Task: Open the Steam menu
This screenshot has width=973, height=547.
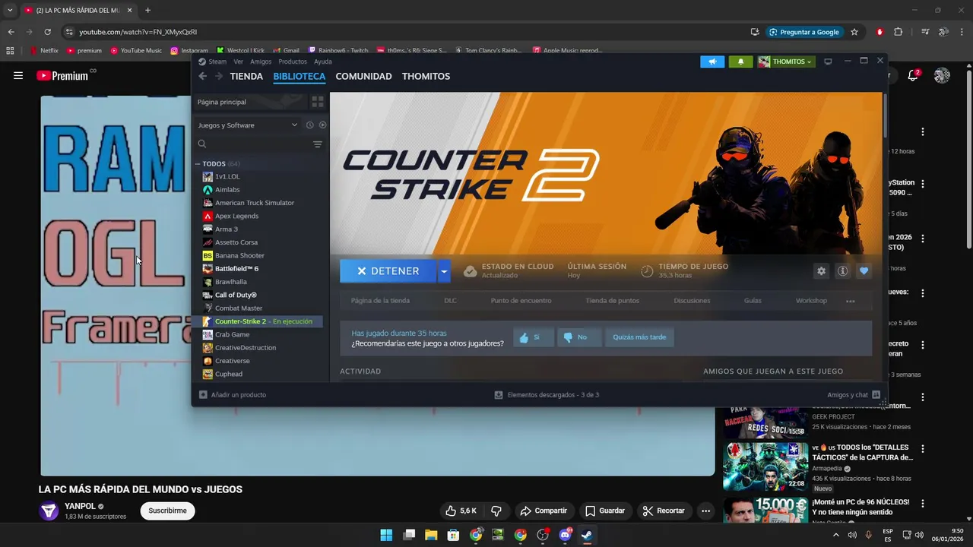Action: point(217,62)
